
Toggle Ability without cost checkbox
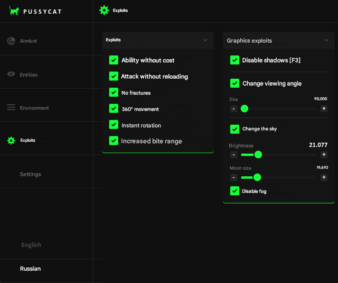(x=113, y=60)
